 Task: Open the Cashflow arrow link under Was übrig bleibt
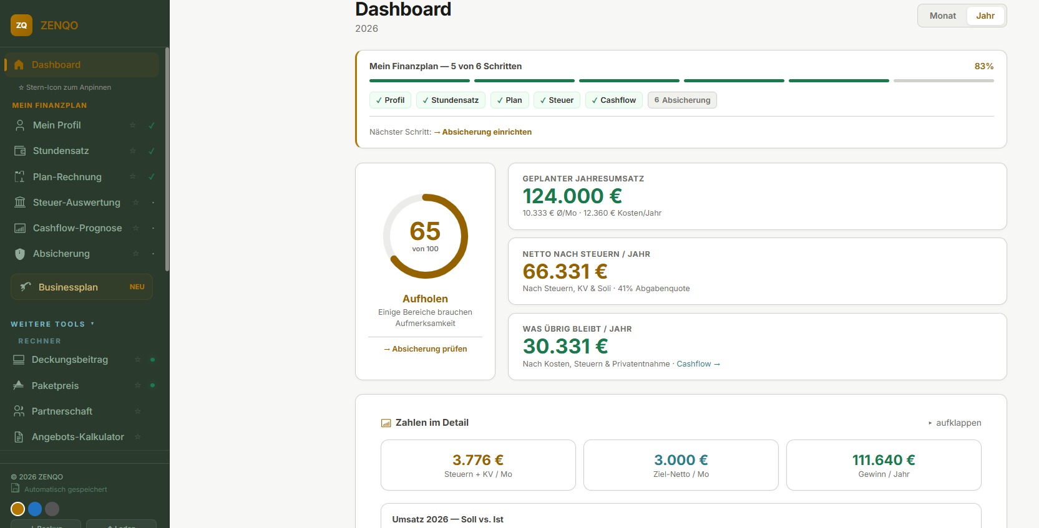pos(698,364)
